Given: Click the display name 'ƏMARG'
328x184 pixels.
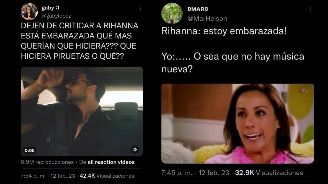Looking at the screenshot, I should point(198,9).
